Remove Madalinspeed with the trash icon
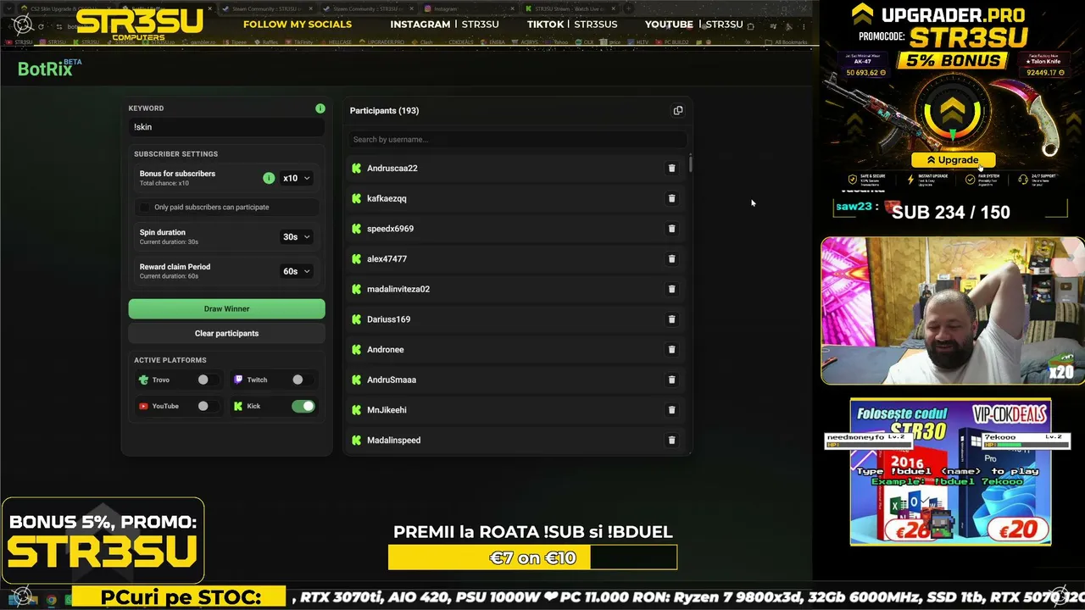1085x610 pixels. click(671, 440)
